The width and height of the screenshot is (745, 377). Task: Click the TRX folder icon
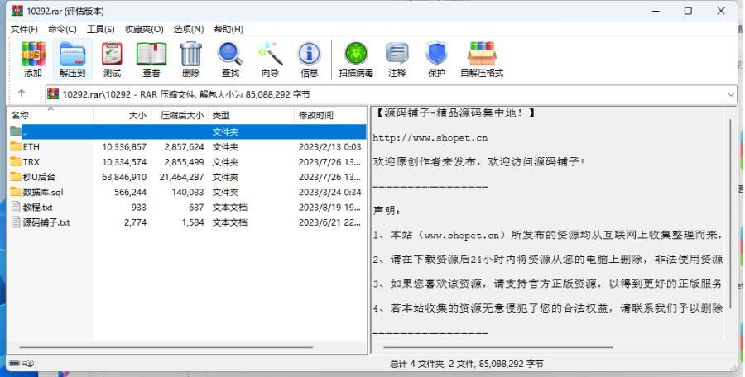(16, 162)
